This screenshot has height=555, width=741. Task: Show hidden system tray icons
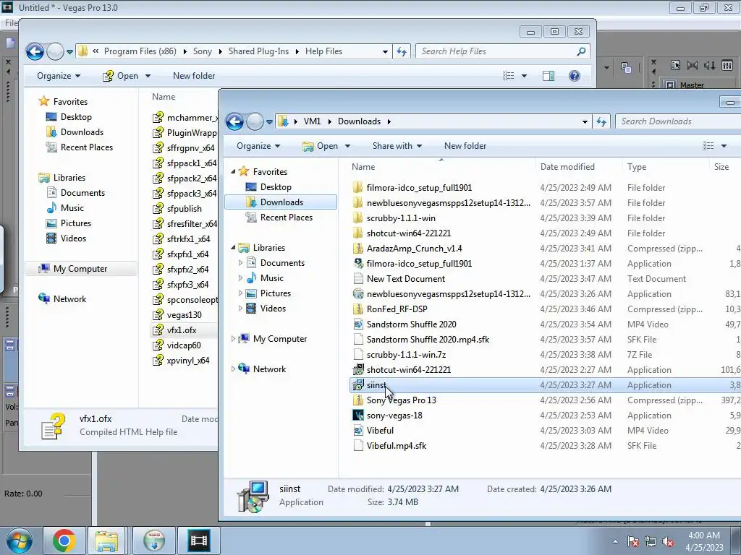click(615, 541)
